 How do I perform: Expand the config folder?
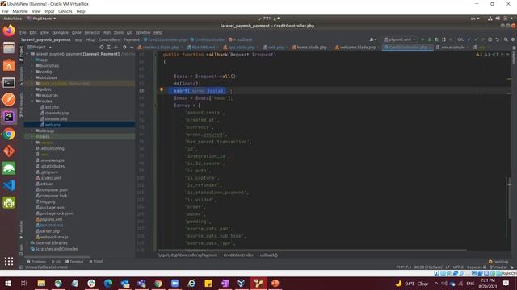coord(32,72)
